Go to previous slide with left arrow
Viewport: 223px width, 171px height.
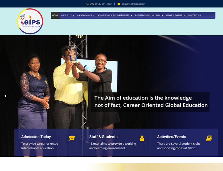5,96
